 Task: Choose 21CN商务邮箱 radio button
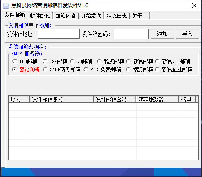pos(62,69)
